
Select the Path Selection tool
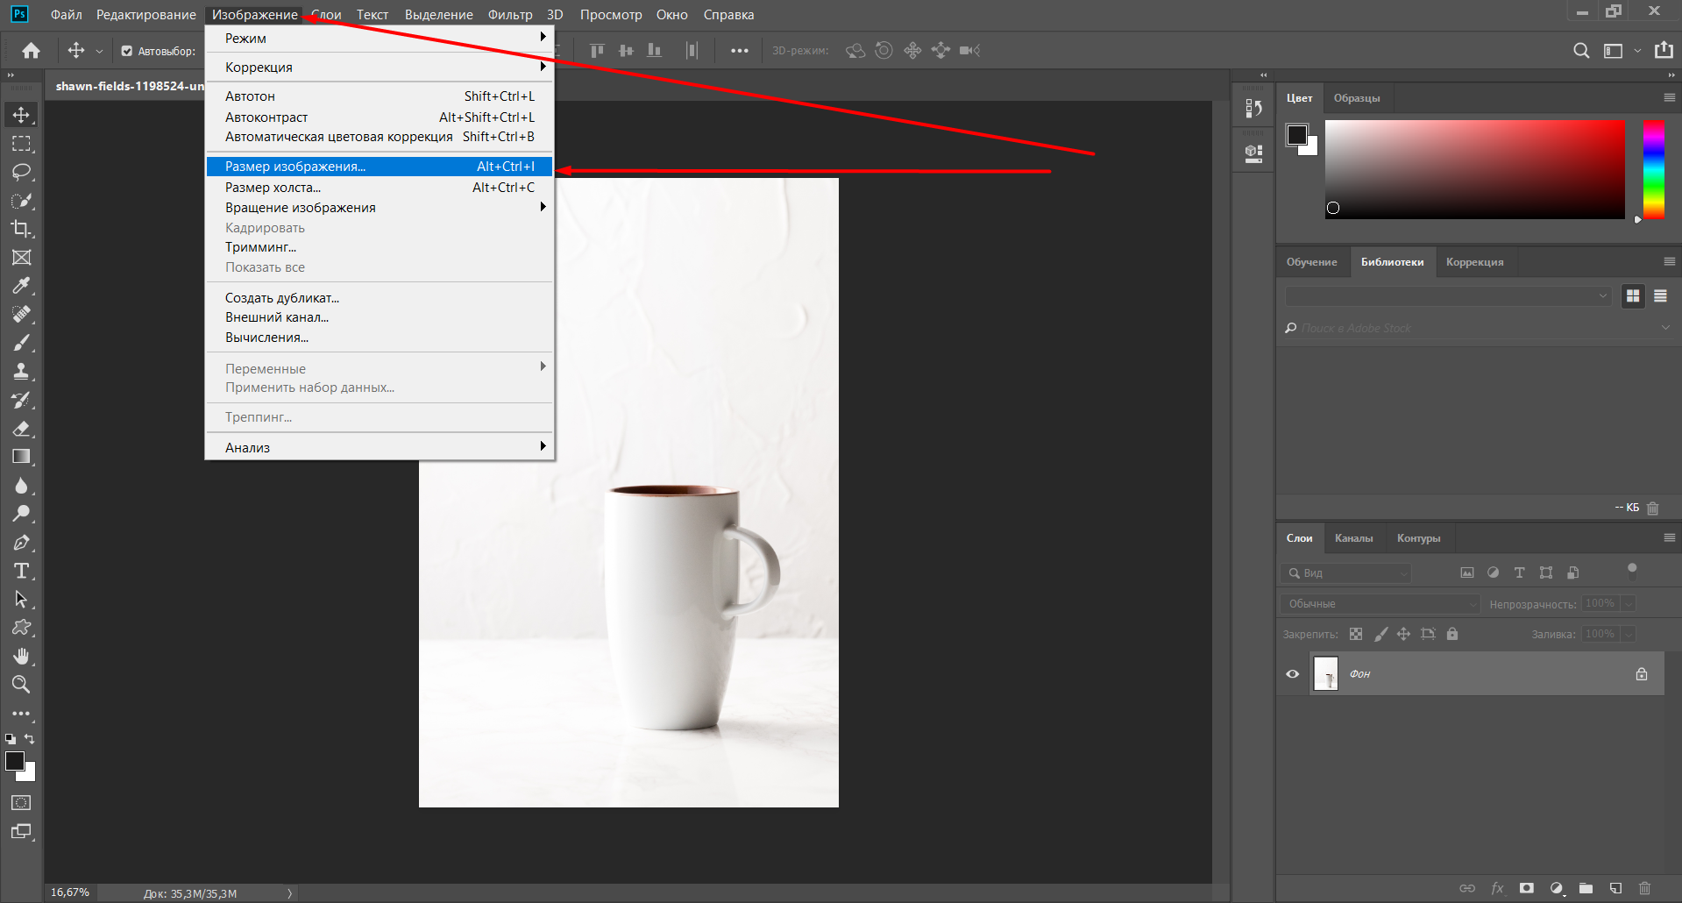(21, 600)
